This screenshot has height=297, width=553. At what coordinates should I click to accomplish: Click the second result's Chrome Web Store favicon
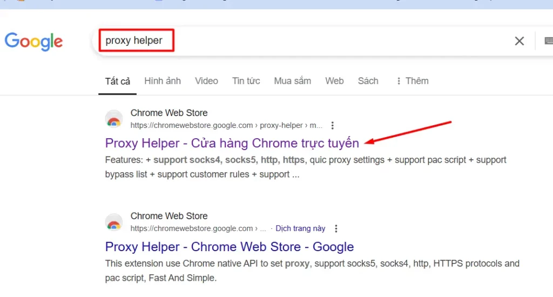pyautogui.click(x=113, y=222)
